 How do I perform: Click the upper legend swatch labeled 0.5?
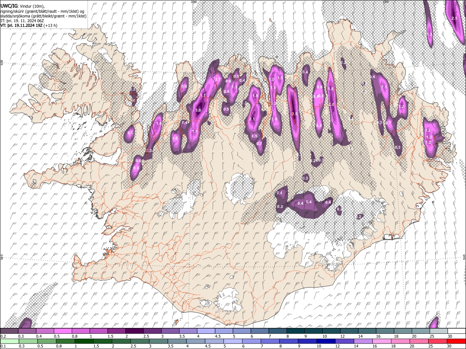coord(63,331)
